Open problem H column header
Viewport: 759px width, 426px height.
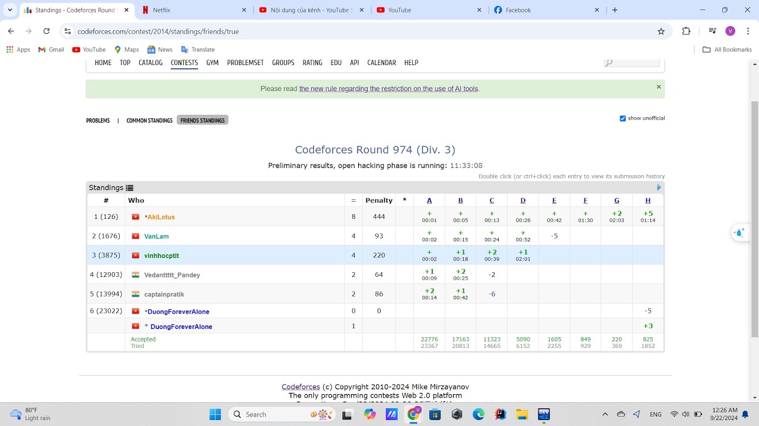(x=648, y=201)
